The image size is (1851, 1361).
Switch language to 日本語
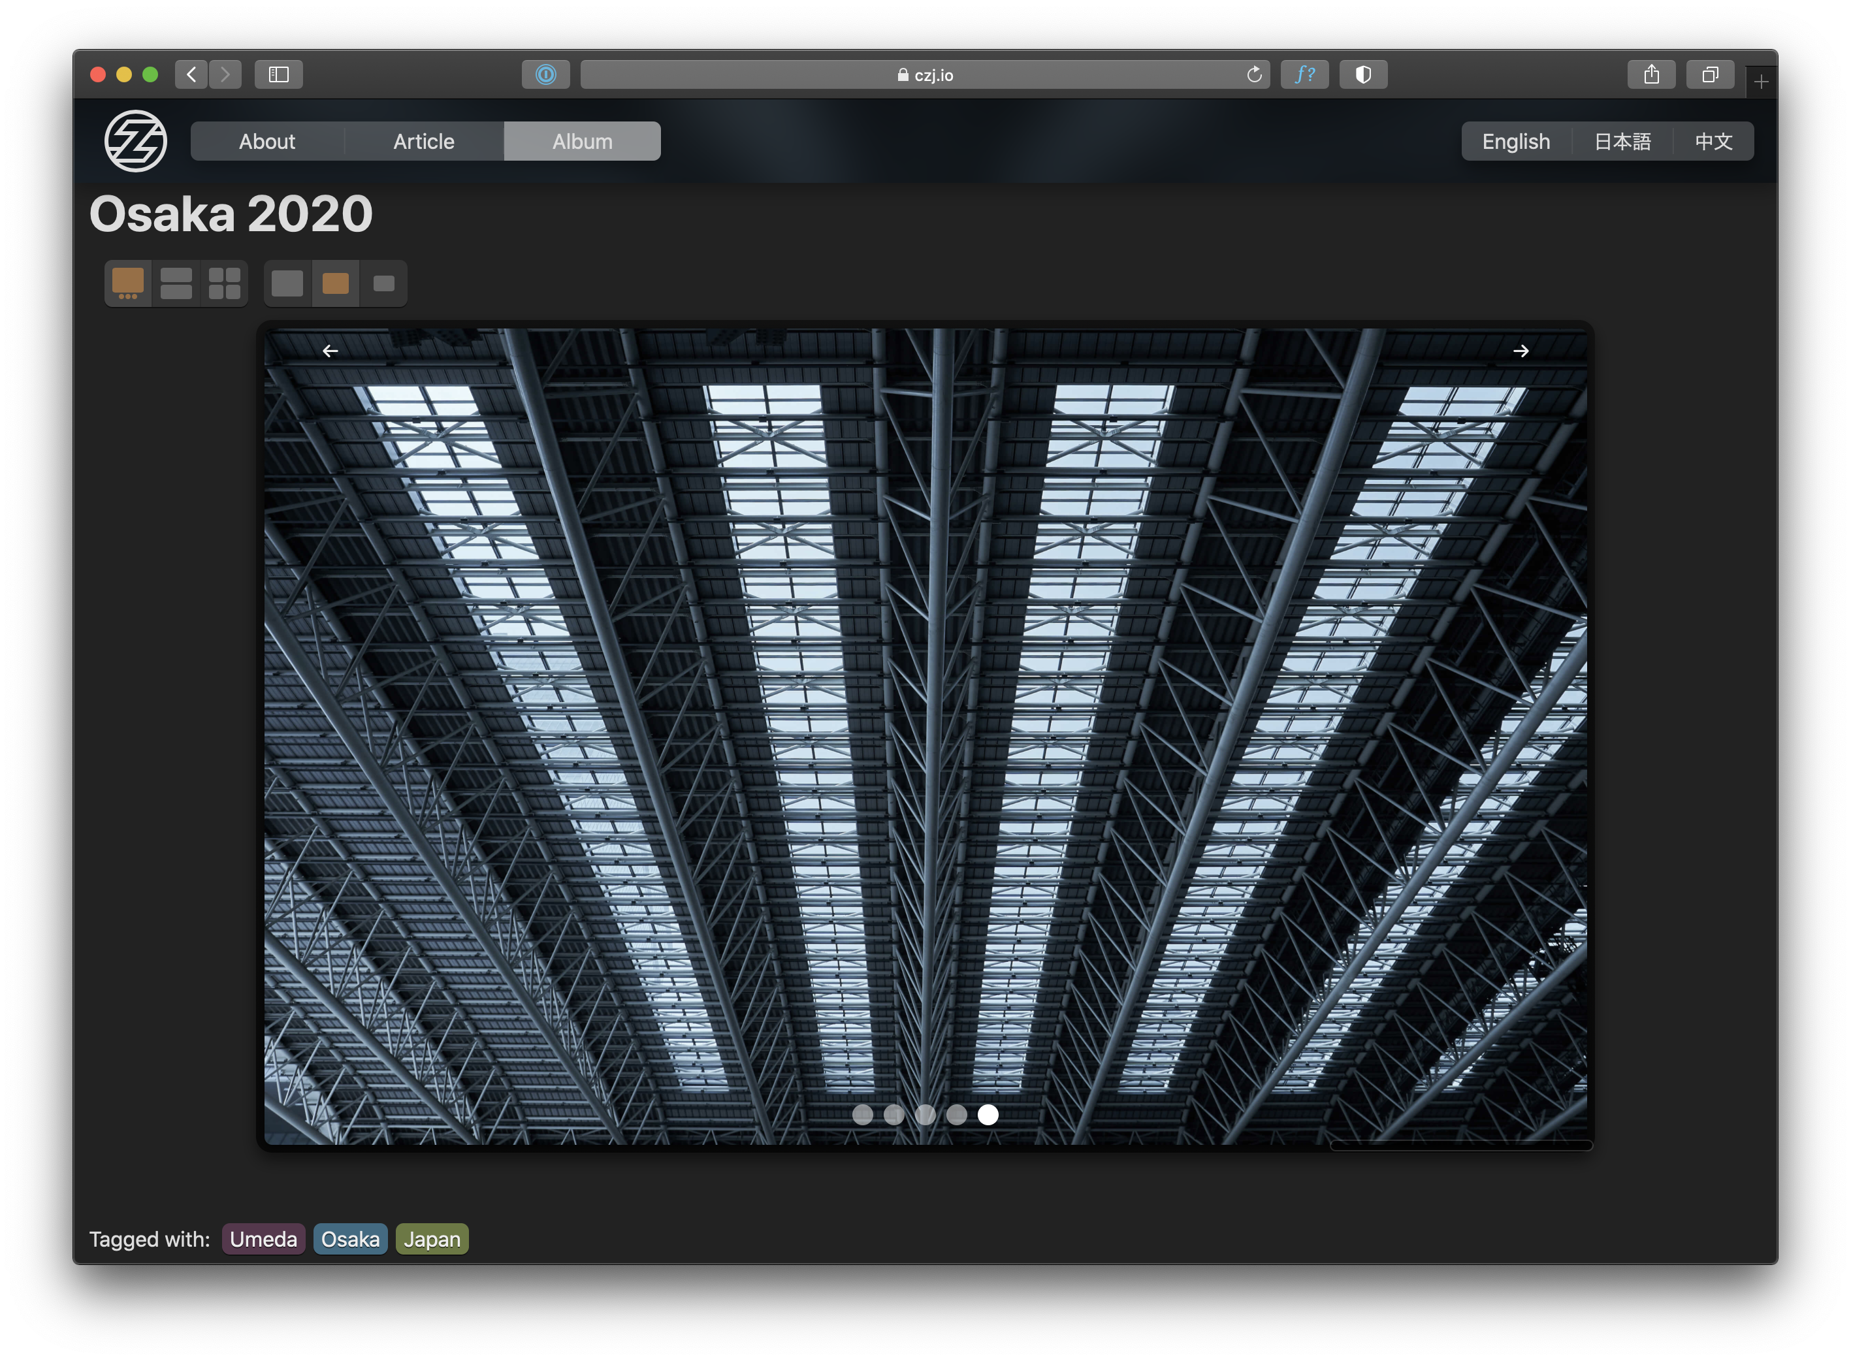pos(1622,142)
